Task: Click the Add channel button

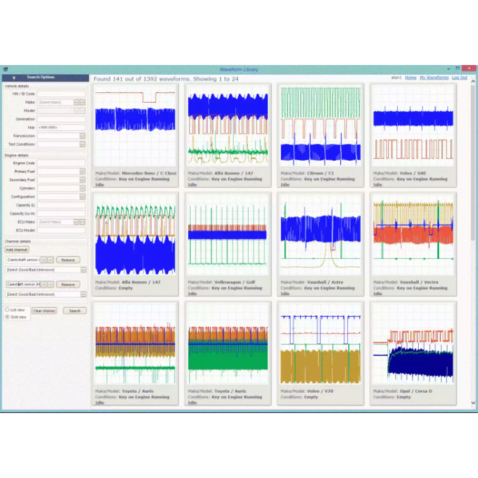Action: click(17, 250)
